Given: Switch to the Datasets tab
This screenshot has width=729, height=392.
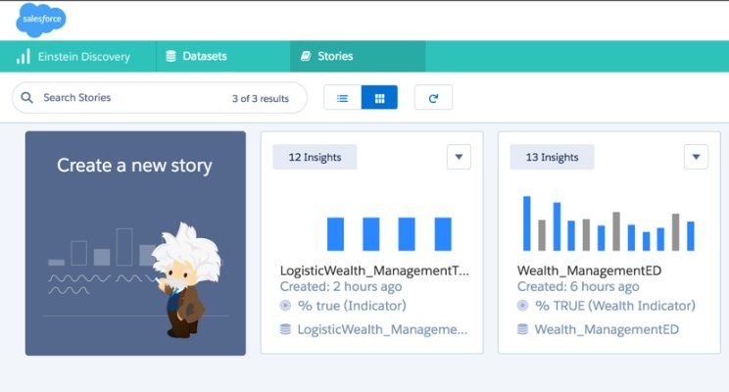Looking at the screenshot, I should click(x=223, y=56).
